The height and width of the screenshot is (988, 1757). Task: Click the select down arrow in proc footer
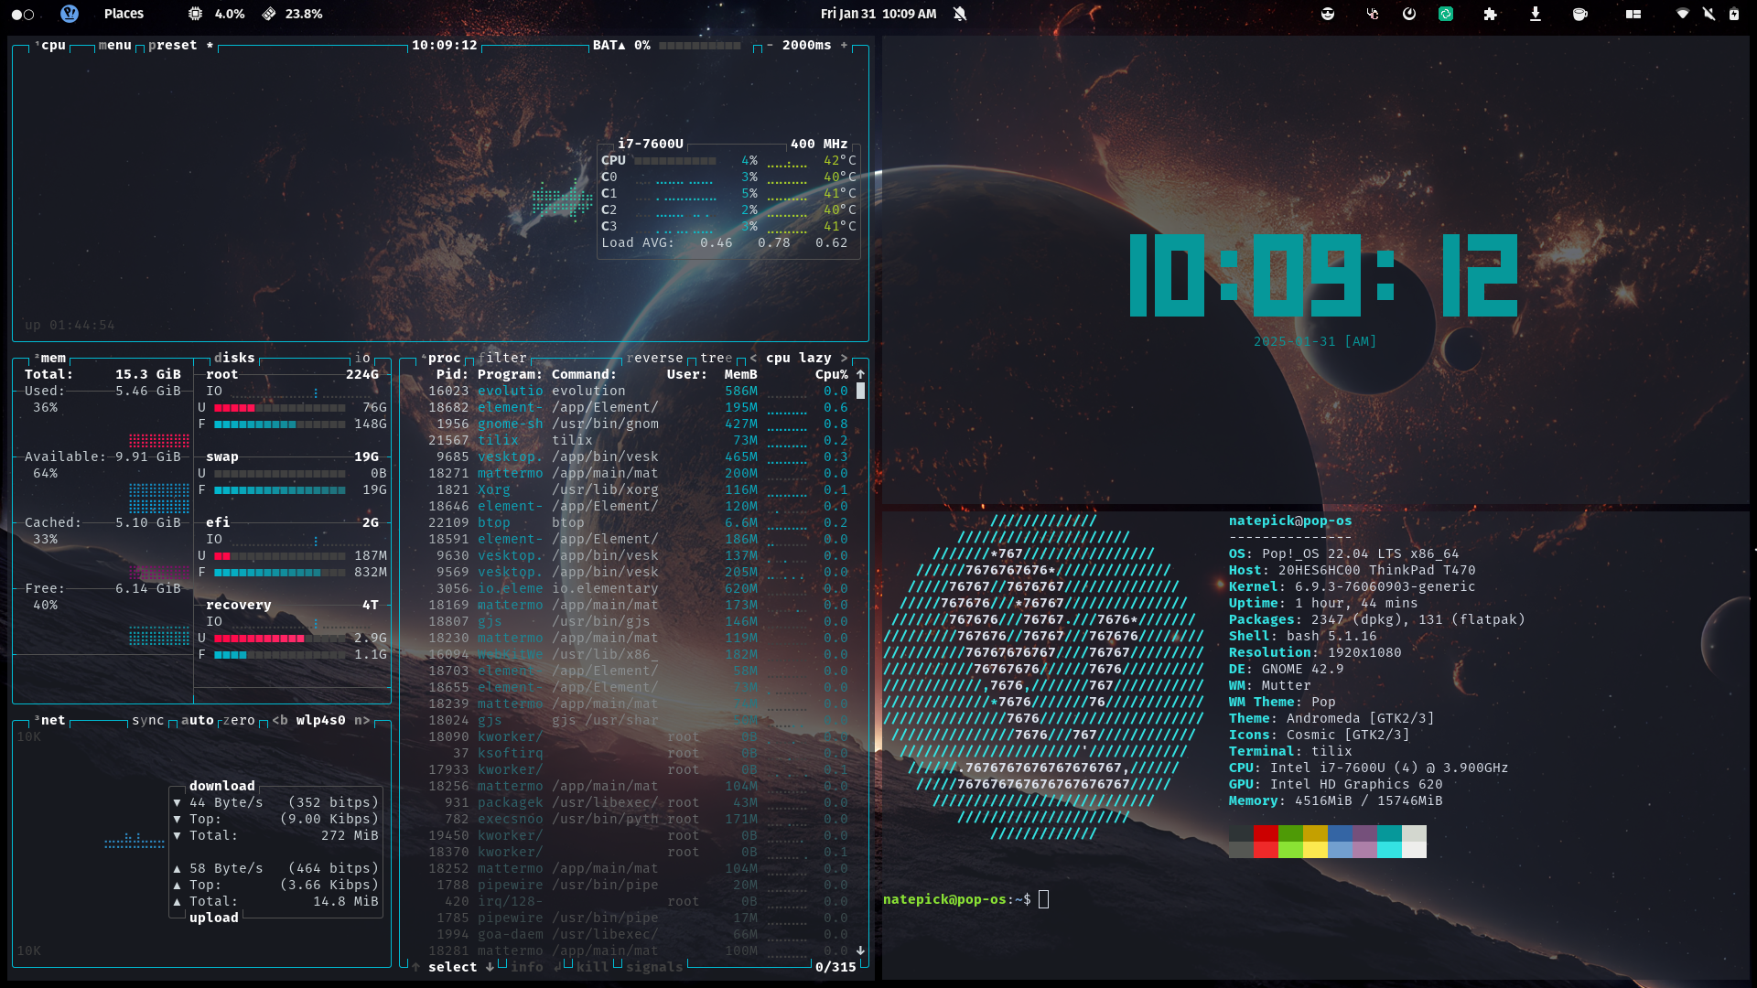tap(490, 967)
